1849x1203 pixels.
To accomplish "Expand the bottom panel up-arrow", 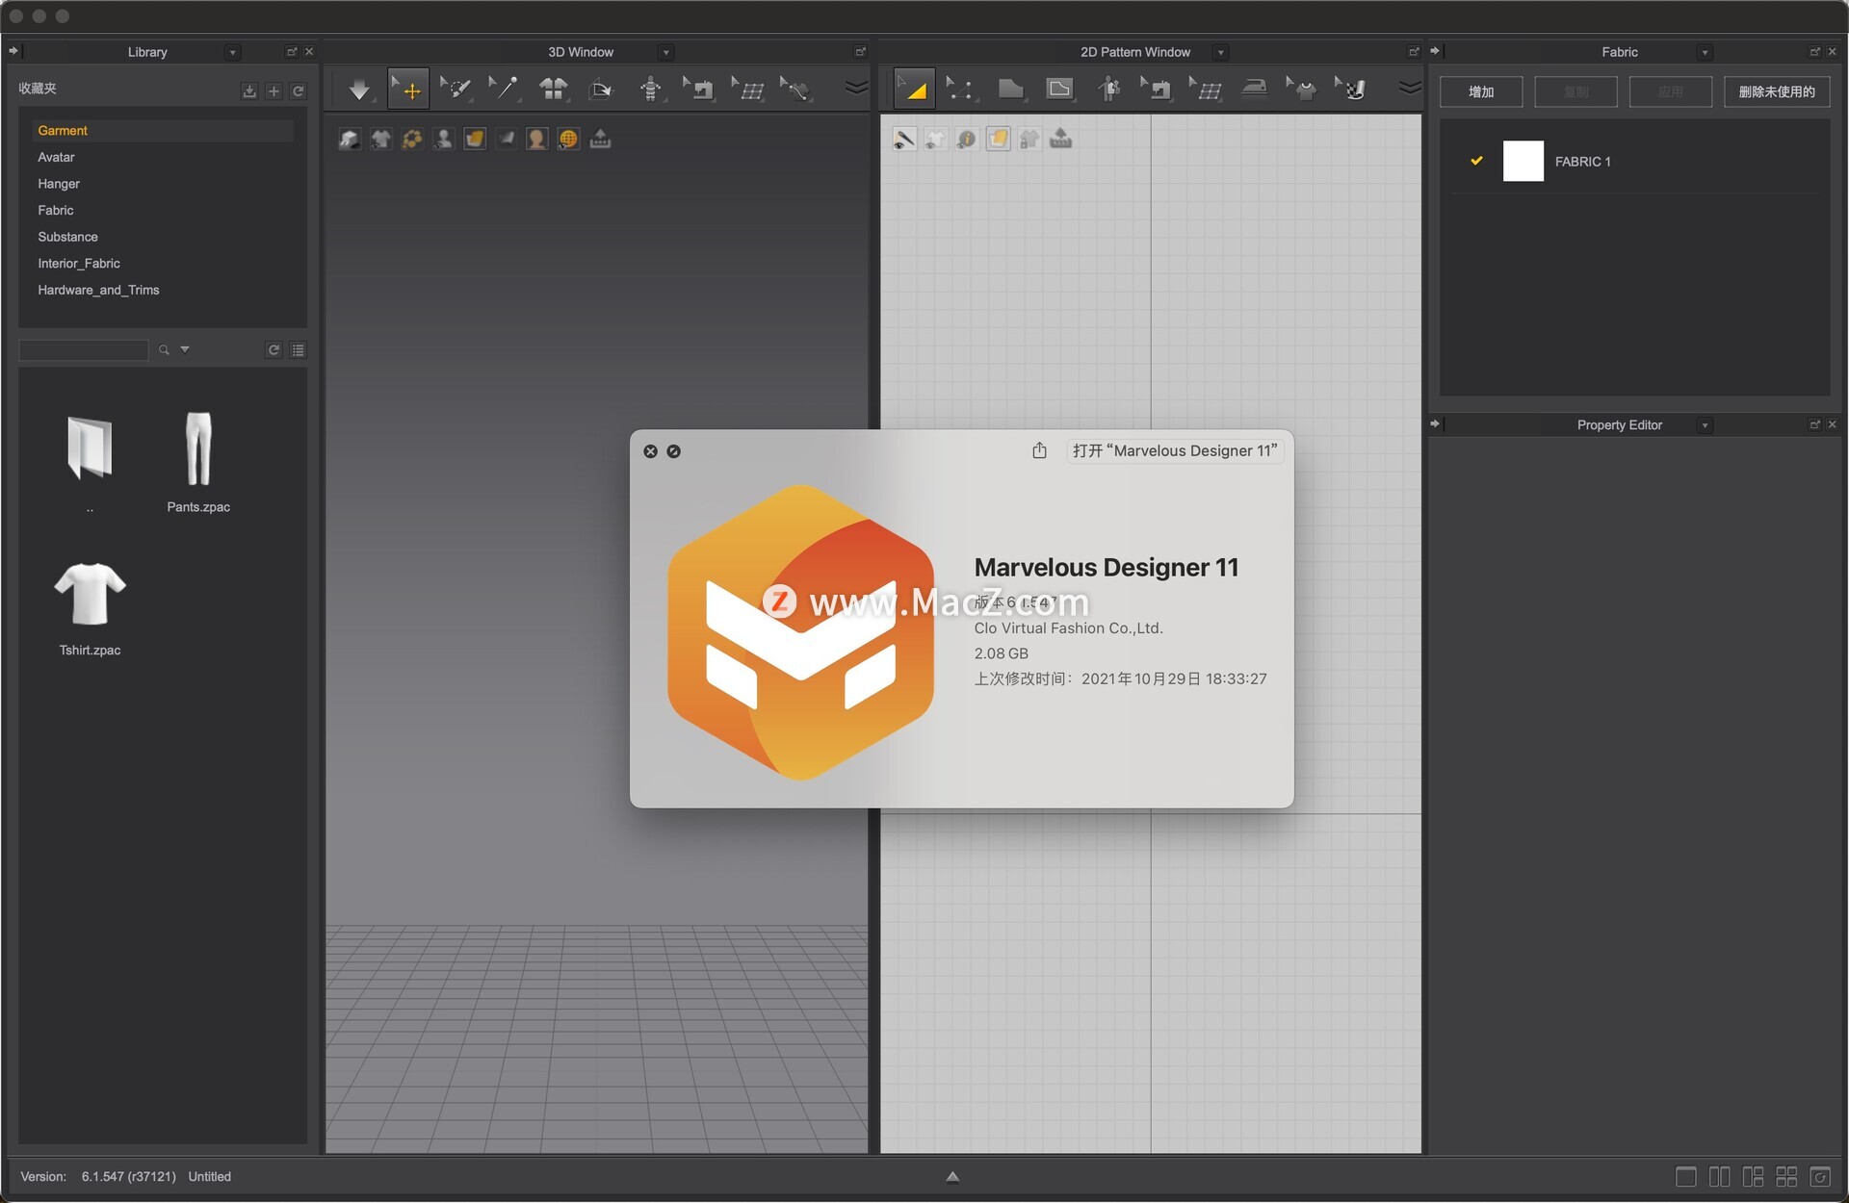I will (952, 1176).
